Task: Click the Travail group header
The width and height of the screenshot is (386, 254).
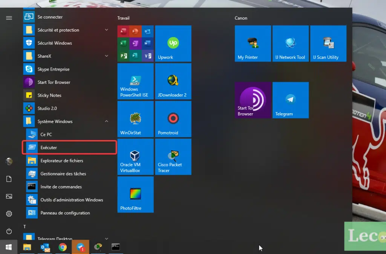Action: pyautogui.click(x=123, y=18)
